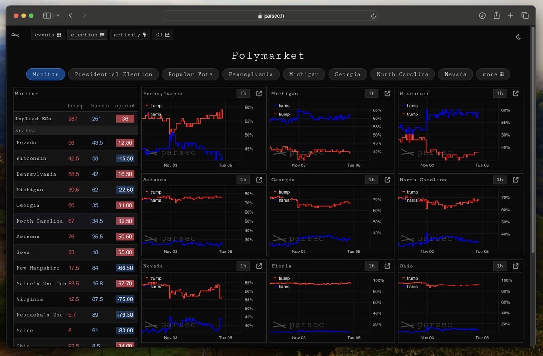Click the Safari address bar parsec.fi
This screenshot has width=543, height=356.
tap(271, 15)
